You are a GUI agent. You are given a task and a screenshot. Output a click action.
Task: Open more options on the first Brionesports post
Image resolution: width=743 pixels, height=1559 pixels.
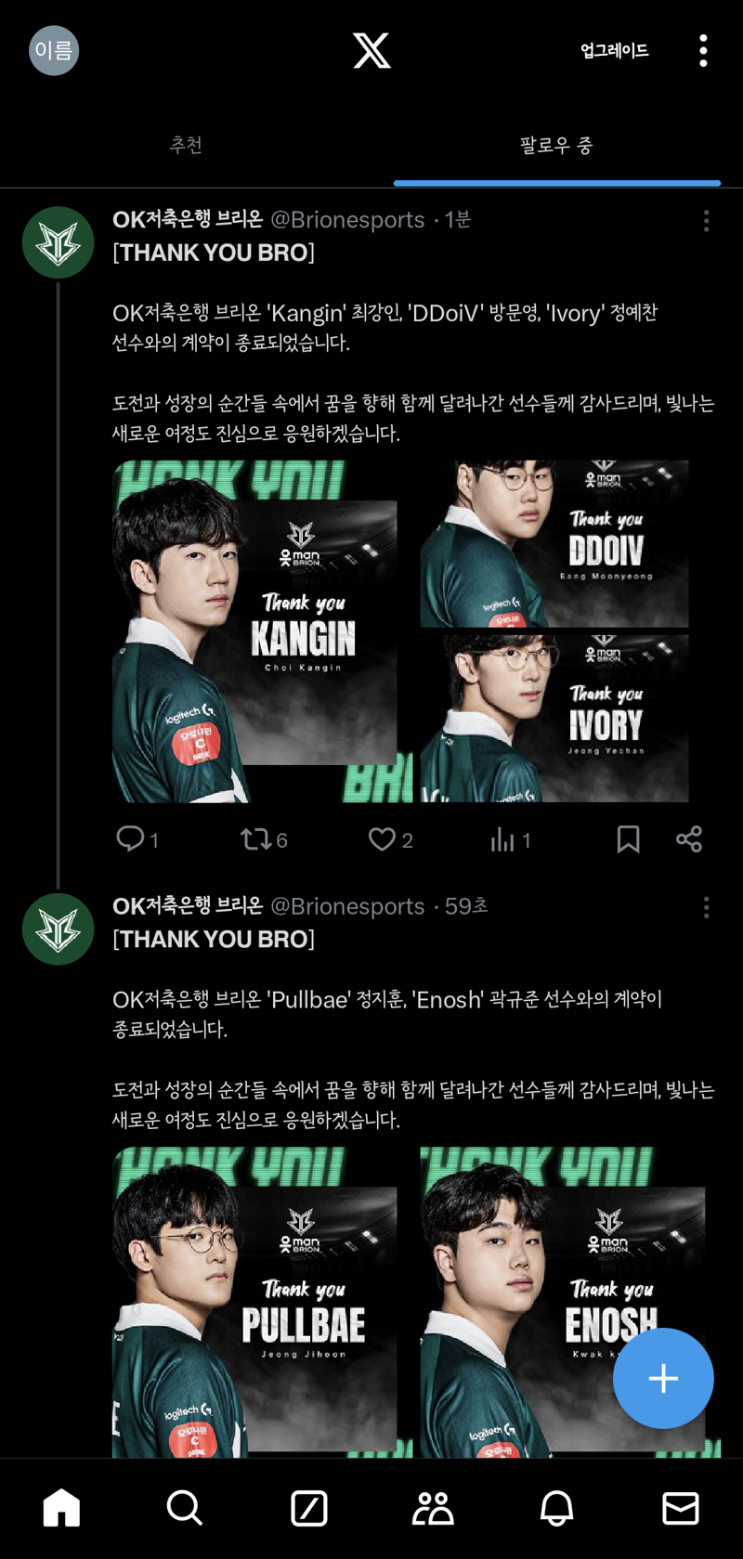pyautogui.click(x=706, y=220)
